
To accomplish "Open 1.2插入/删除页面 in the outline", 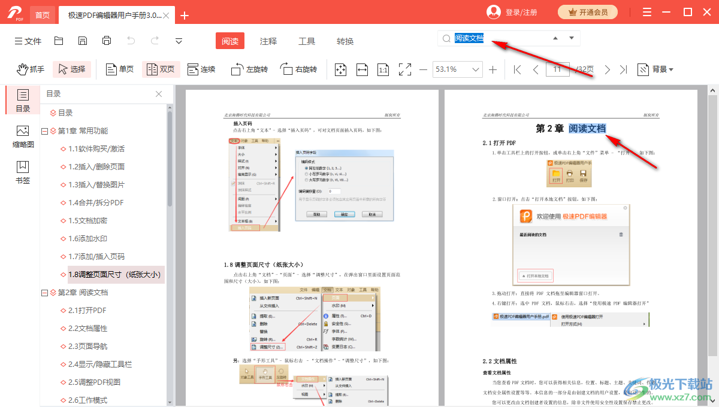I will click(x=96, y=166).
